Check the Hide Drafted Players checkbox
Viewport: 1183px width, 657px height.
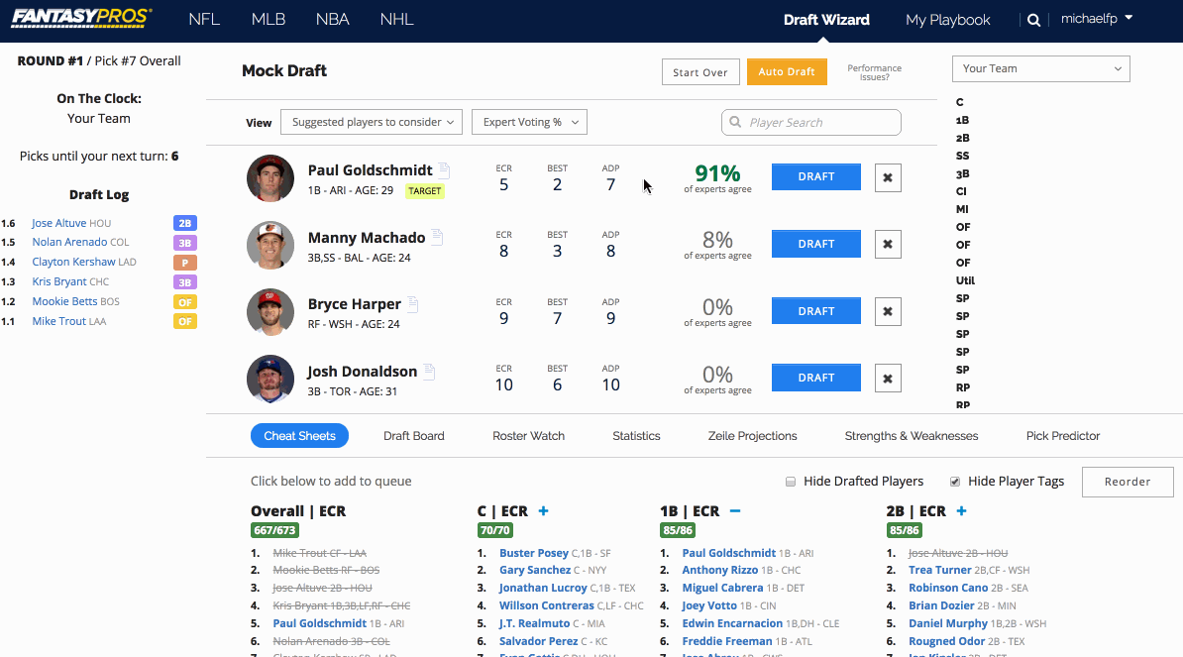[x=791, y=481]
